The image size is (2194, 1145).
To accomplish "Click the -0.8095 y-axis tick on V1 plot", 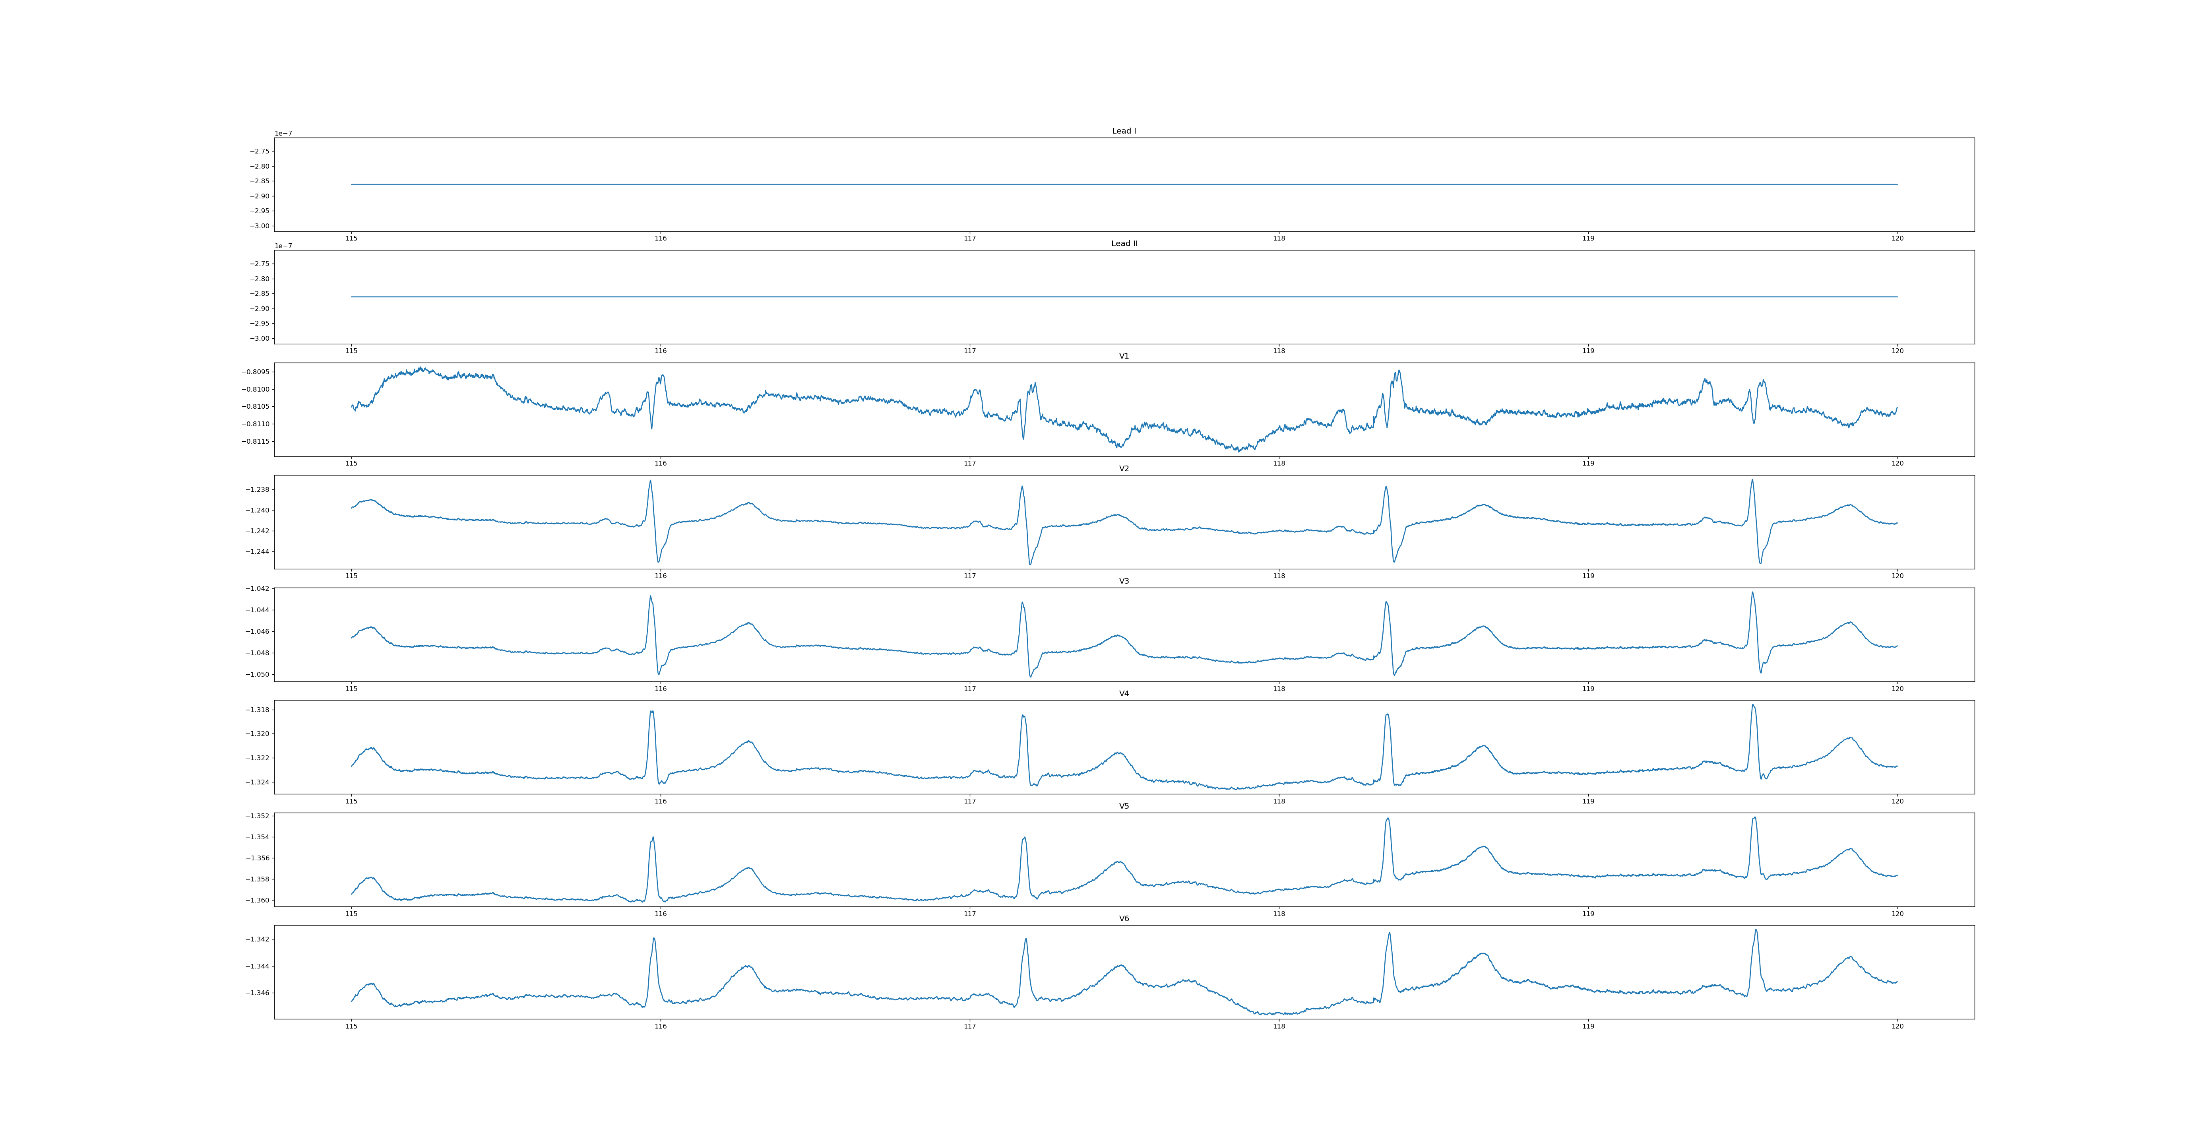I will point(256,372).
